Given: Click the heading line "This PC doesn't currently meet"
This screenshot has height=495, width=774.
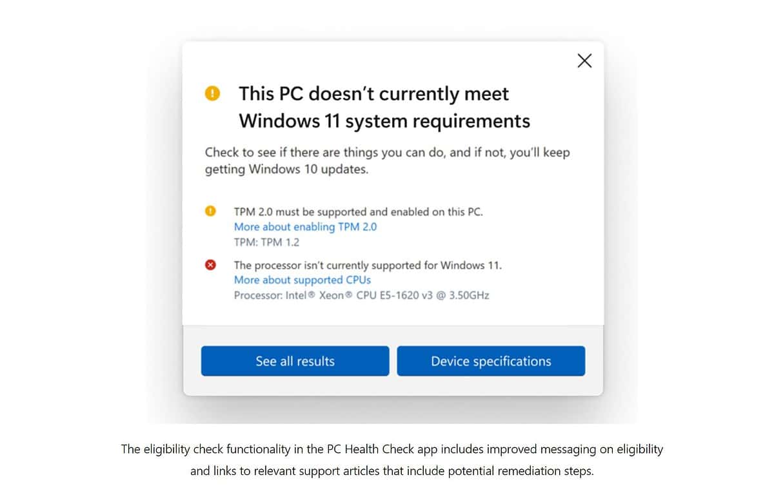Looking at the screenshot, I should (x=373, y=94).
